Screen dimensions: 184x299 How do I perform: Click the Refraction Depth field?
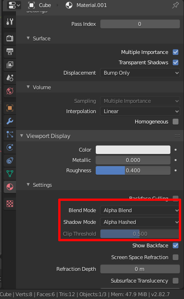(140, 269)
